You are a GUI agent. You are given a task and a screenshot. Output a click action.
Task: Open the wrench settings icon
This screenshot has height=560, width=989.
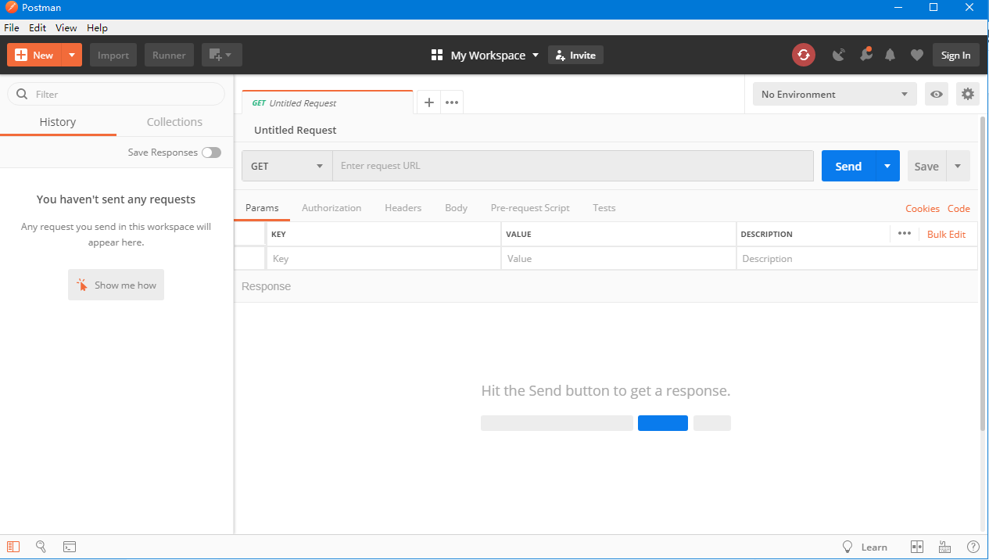865,55
